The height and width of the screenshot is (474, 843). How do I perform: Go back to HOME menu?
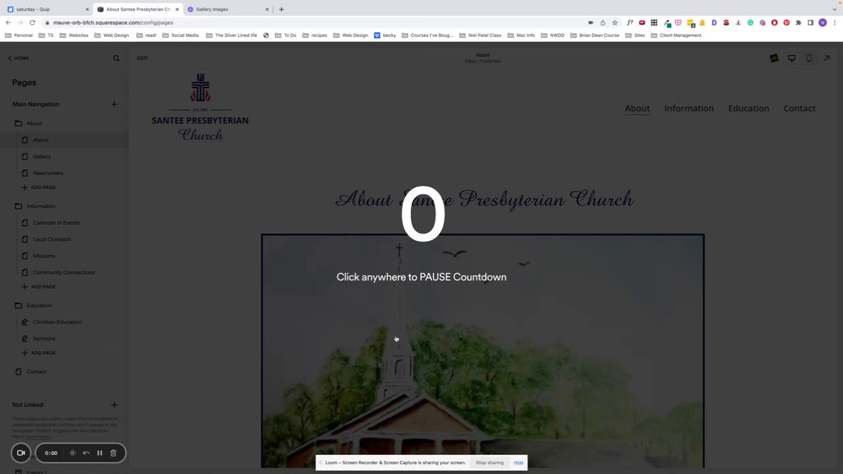click(x=18, y=58)
